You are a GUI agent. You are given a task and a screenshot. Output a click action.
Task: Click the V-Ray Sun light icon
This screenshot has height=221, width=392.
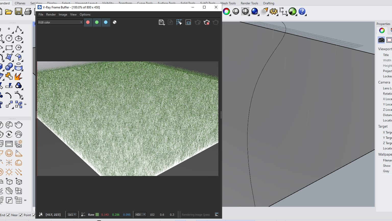point(9,172)
